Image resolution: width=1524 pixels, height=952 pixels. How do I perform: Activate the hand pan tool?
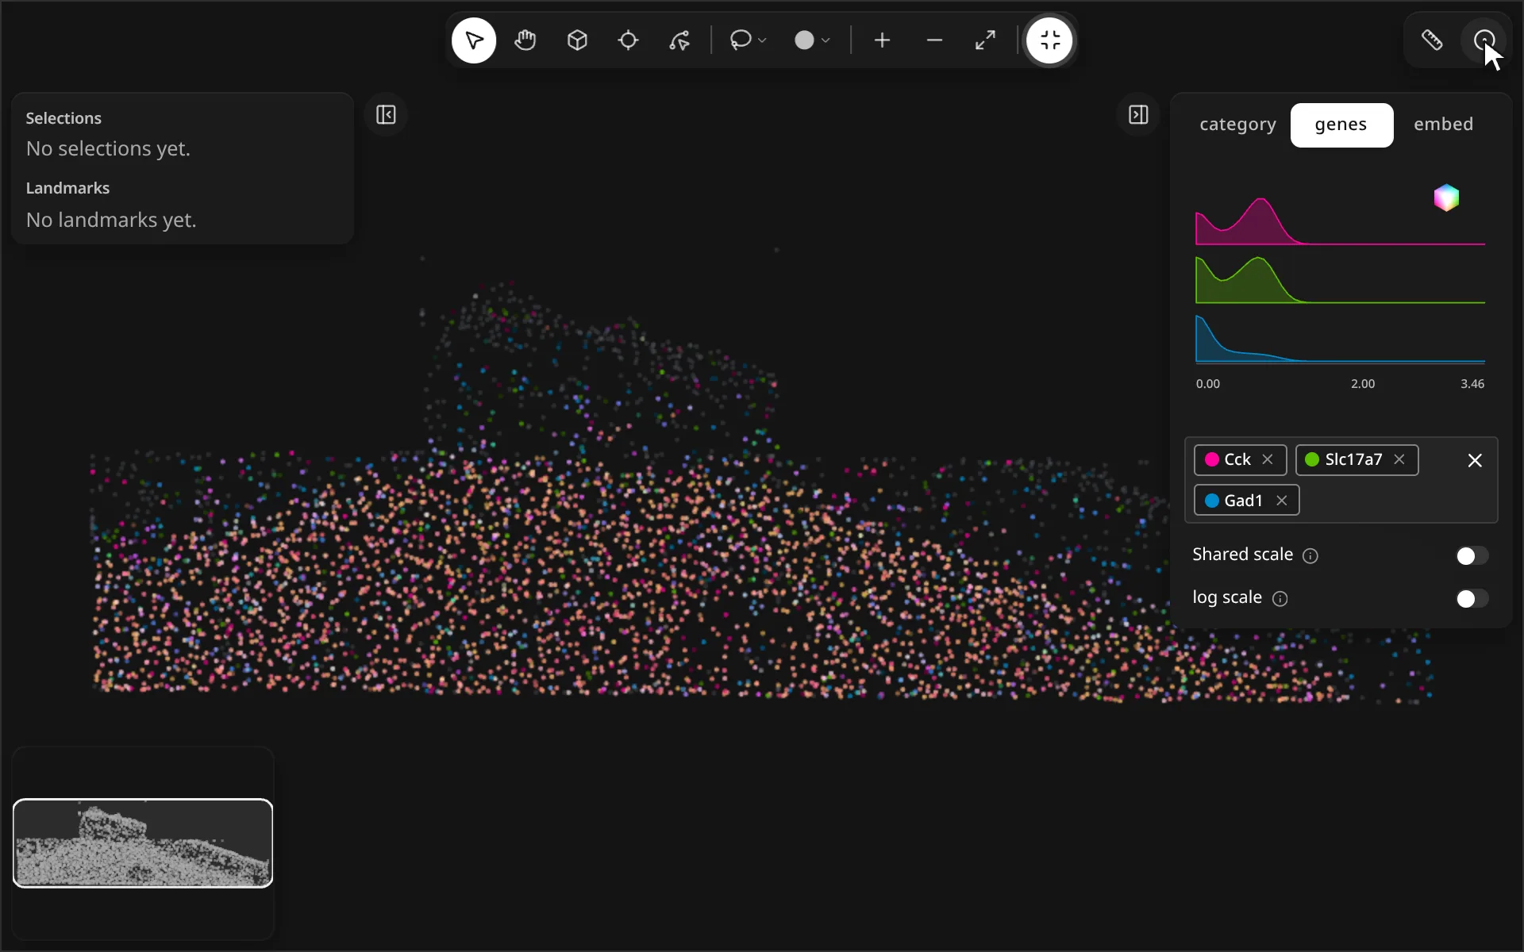coord(525,40)
